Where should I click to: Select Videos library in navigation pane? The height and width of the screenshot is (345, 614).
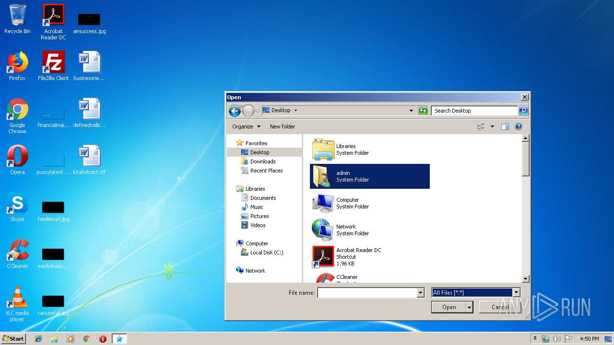tap(258, 225)
